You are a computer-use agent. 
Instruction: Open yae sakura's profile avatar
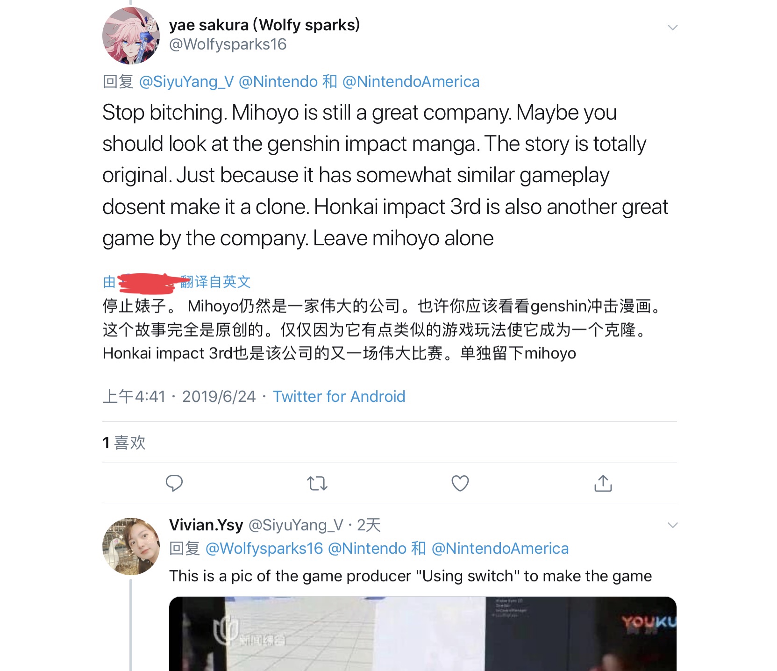[x=131, y=36]
